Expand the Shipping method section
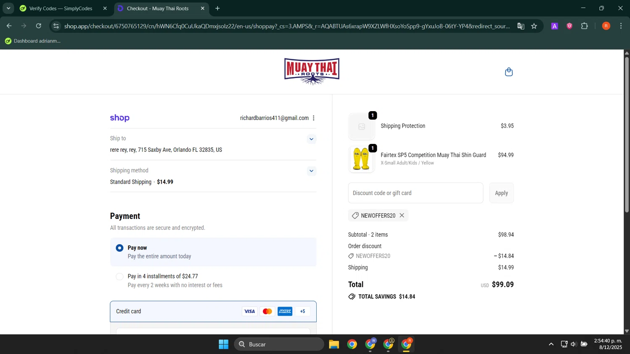Viewport: 630px width, 354px height. pyautogui.click(x=311, y=171)
